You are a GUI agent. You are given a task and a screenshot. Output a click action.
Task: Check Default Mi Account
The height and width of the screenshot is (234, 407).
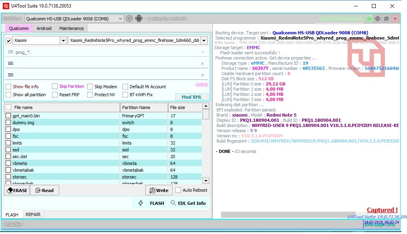125,87
